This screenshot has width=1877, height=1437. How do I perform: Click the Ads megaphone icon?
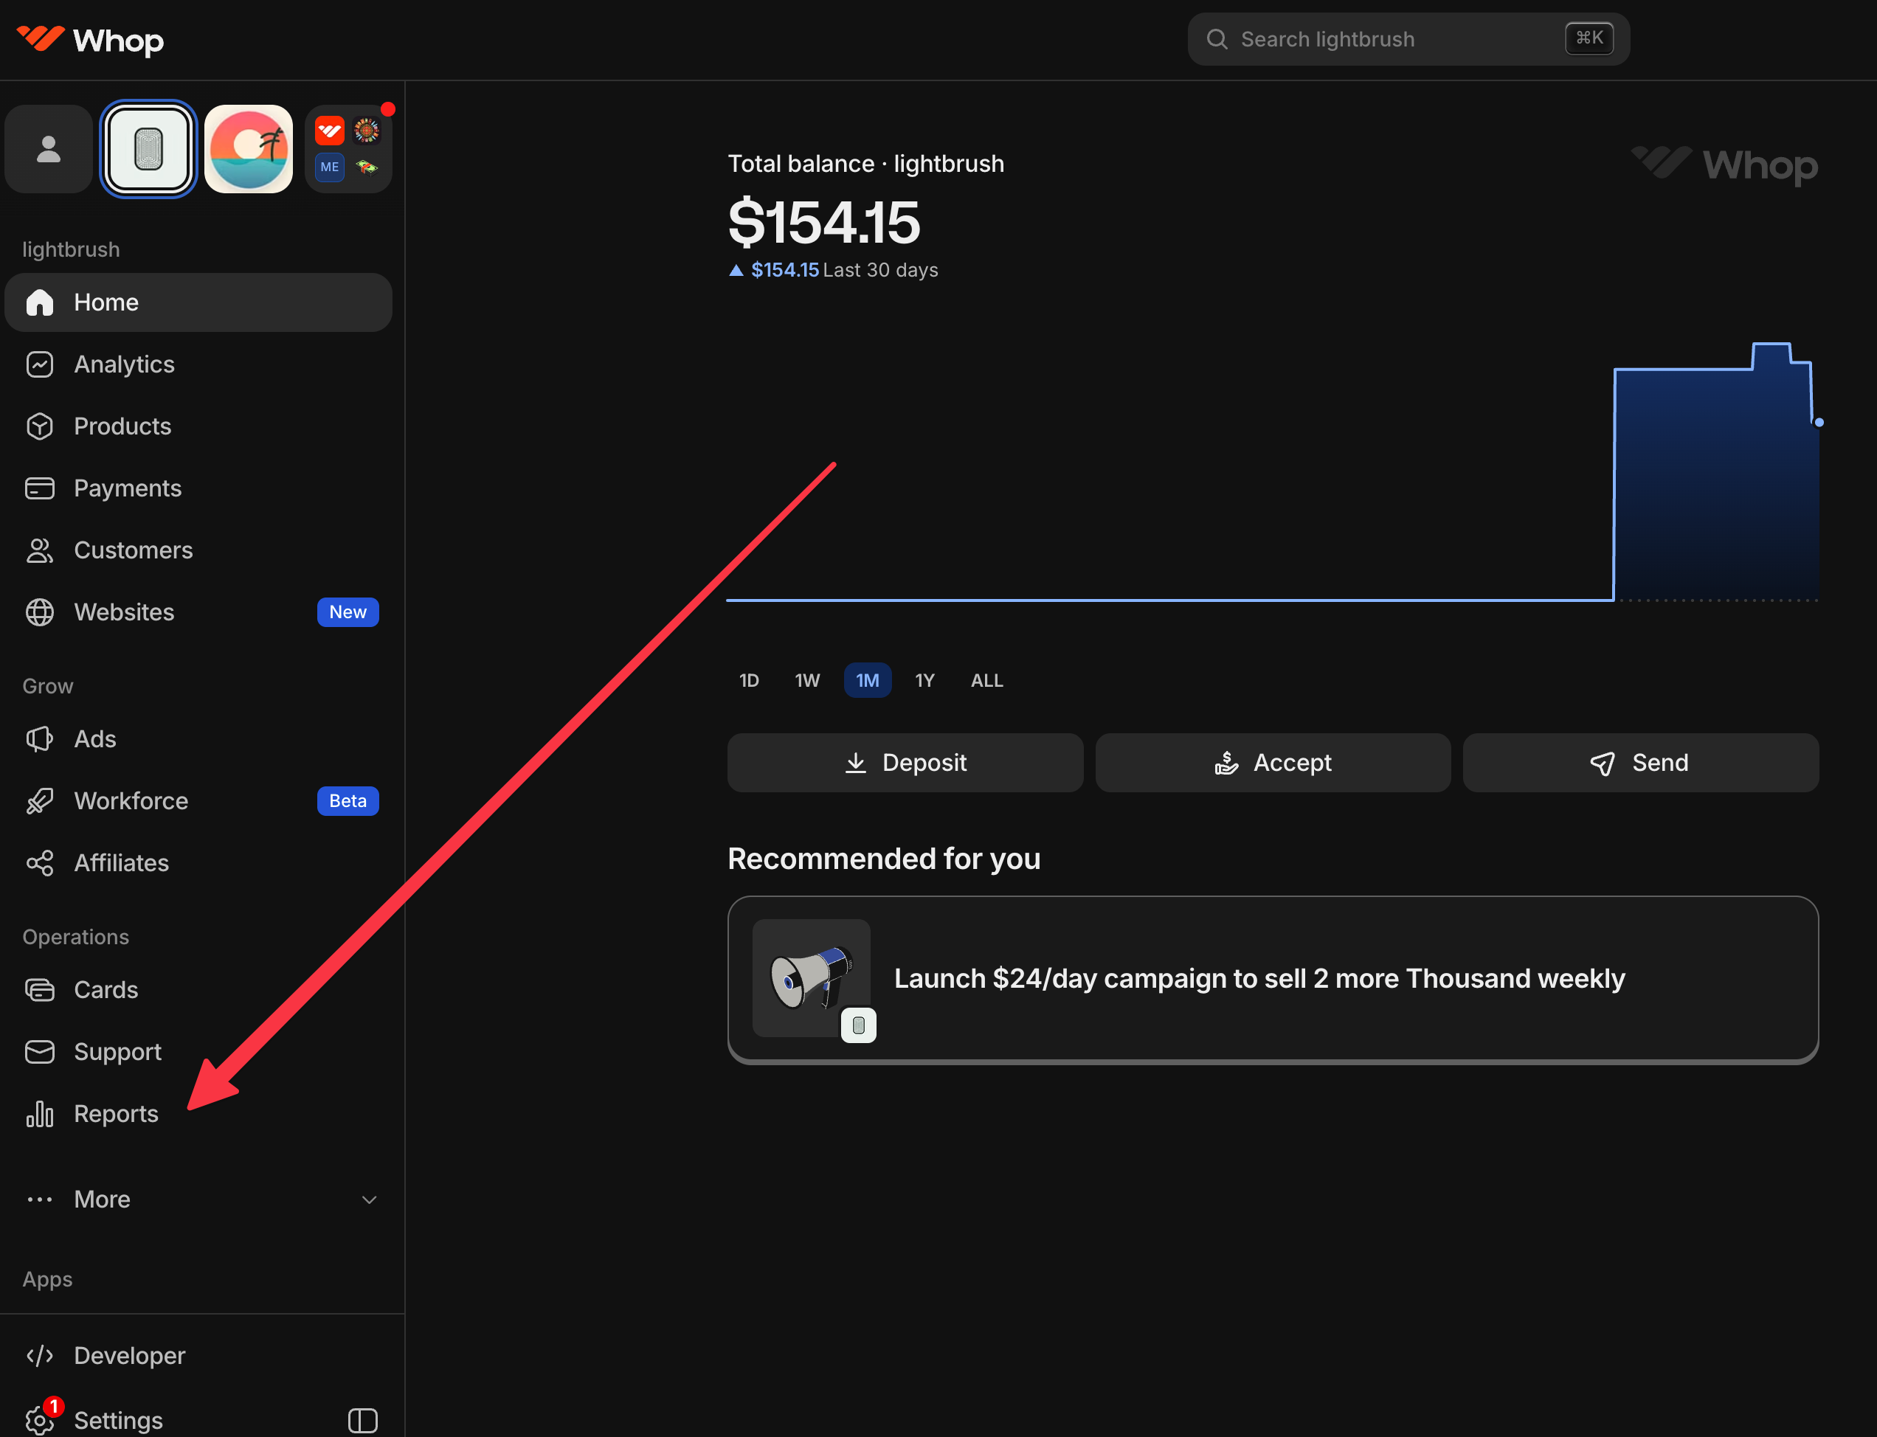(39, 739)
